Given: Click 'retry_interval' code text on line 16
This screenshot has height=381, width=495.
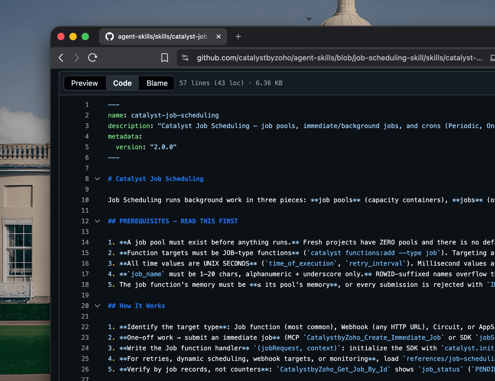Looking at the screenshot, I should tap(376, 264).
